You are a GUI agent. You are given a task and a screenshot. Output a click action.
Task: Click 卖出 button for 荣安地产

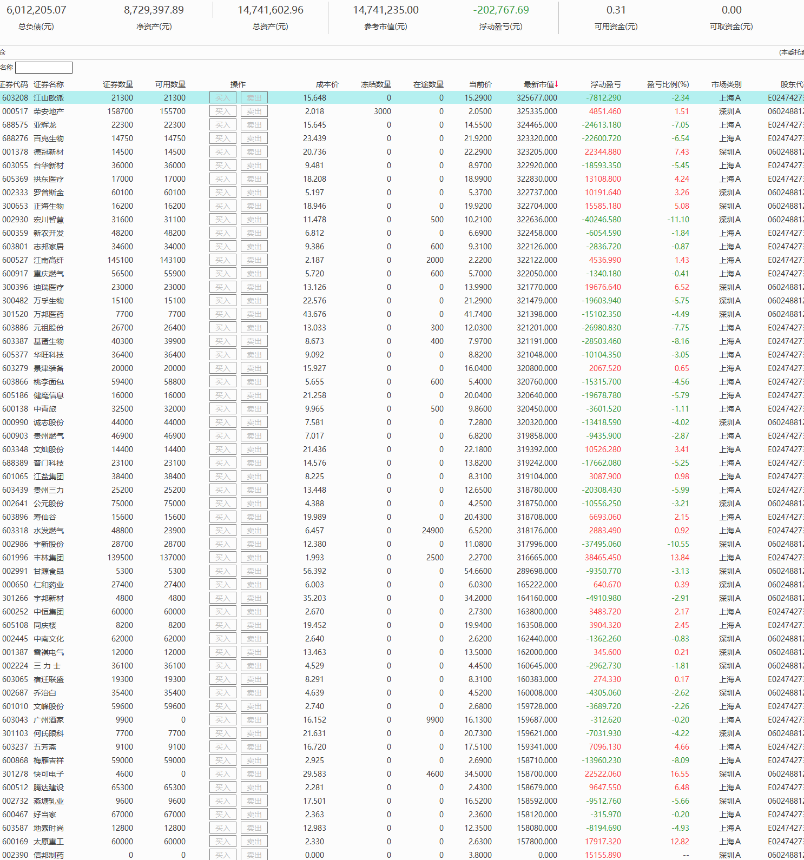[x=254, y=111]
